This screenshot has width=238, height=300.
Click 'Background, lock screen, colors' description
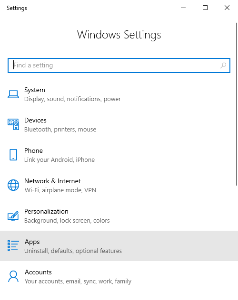pyautogui.click(x=67, y=221)
